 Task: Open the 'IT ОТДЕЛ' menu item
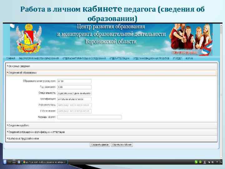coord(177,58)
